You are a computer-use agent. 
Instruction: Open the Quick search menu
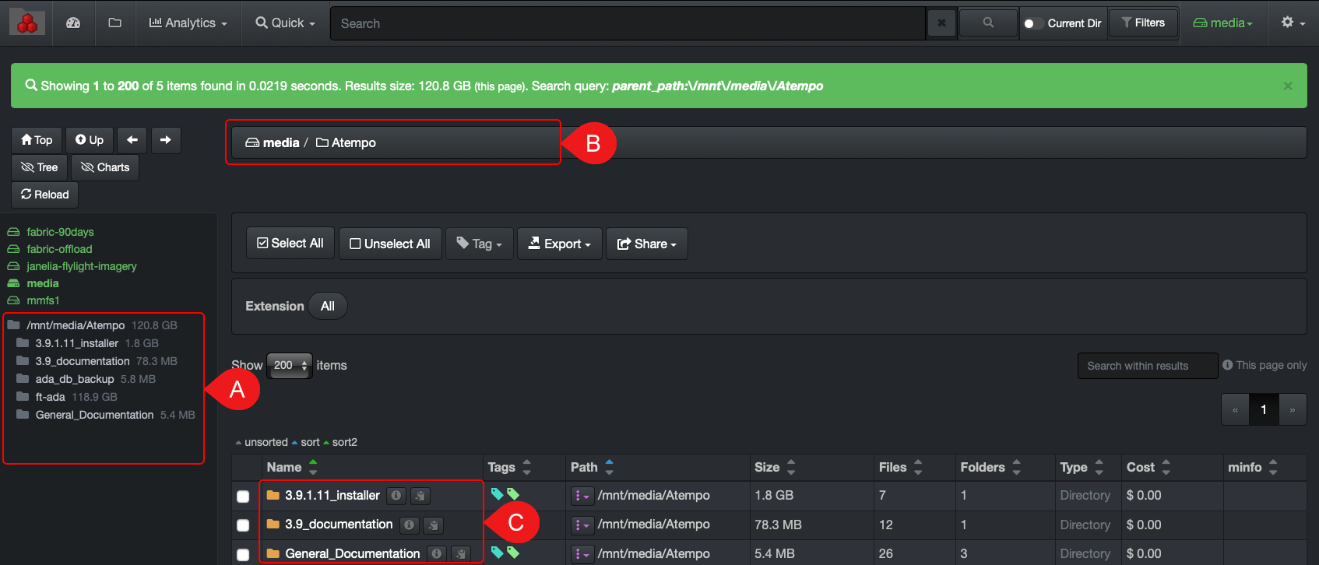[x=286, y=23]
